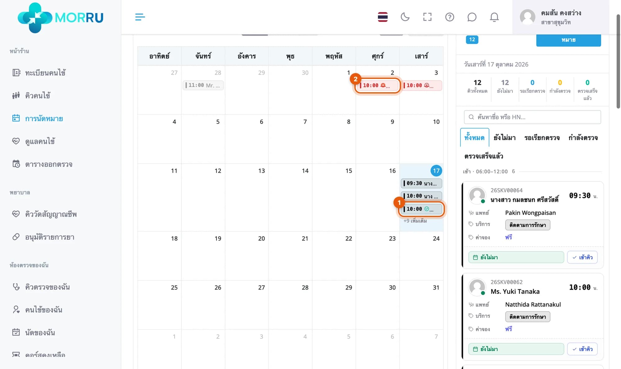Toggle dark mode moon icon
Screen dimensions: 621x369
(x=405, y=17)
